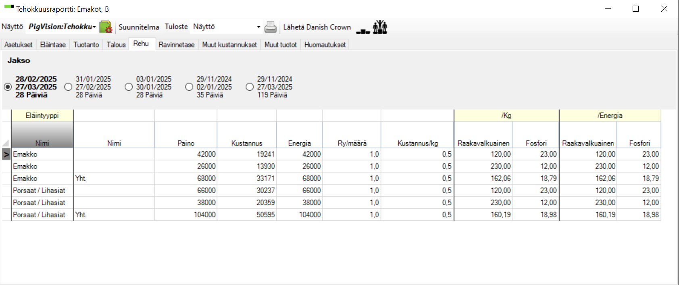Click Kustannus cell 33171

click(x=247, y=178)
